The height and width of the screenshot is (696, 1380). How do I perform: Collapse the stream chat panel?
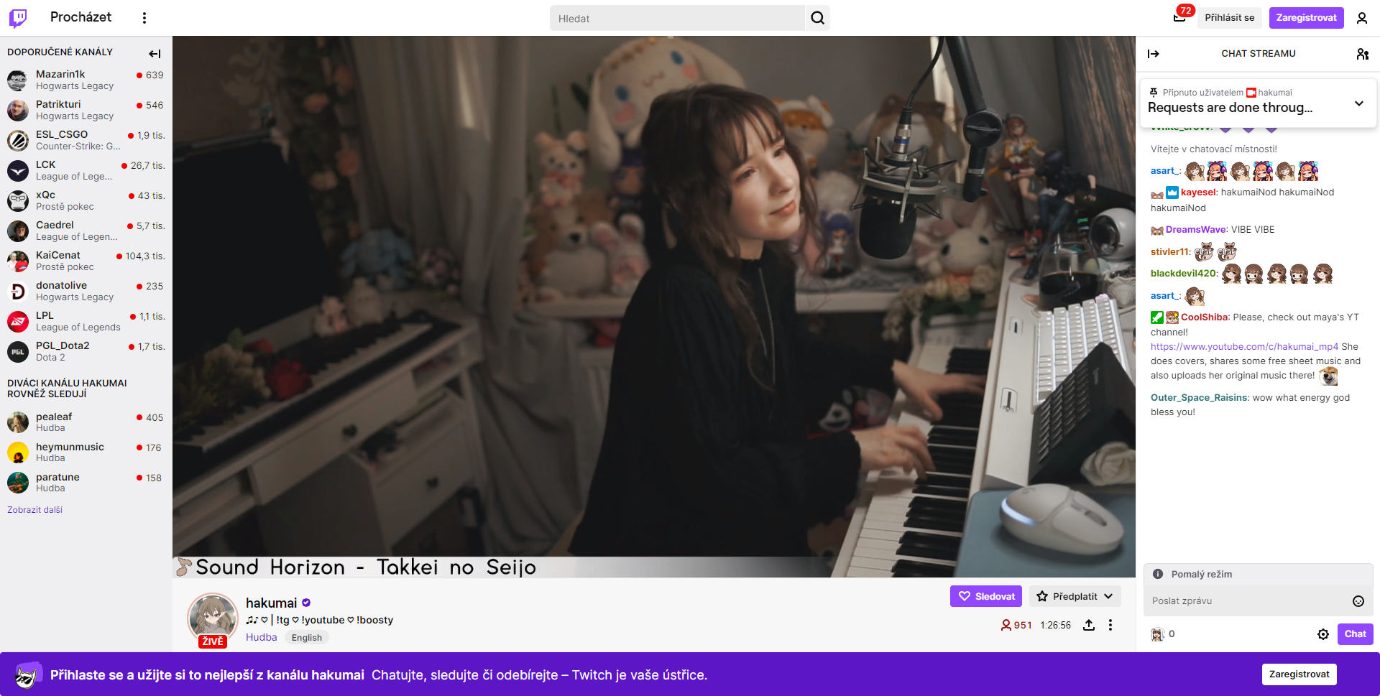(x=1154, y=54)
